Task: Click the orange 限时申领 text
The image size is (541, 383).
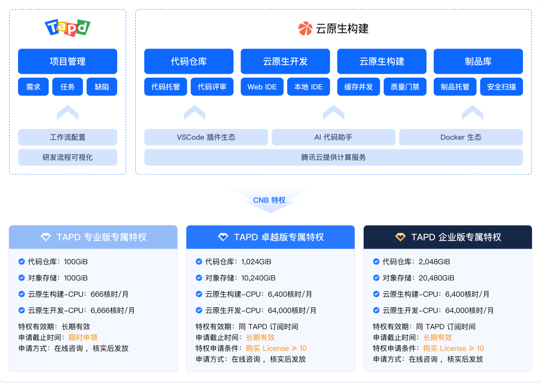Action: click(83, 337)
